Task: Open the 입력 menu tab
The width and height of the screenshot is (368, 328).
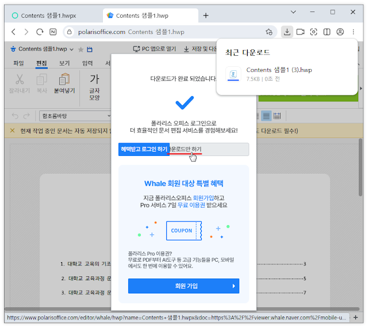Action: click(x=87, y=63)
